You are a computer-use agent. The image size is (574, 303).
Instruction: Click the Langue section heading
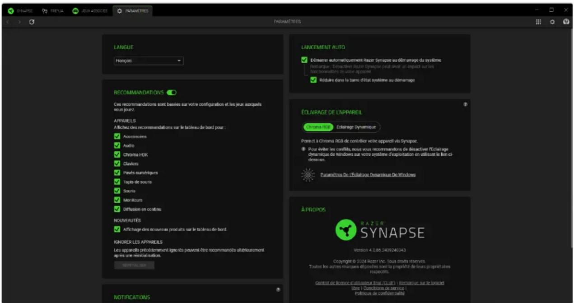tap(124, 47)
